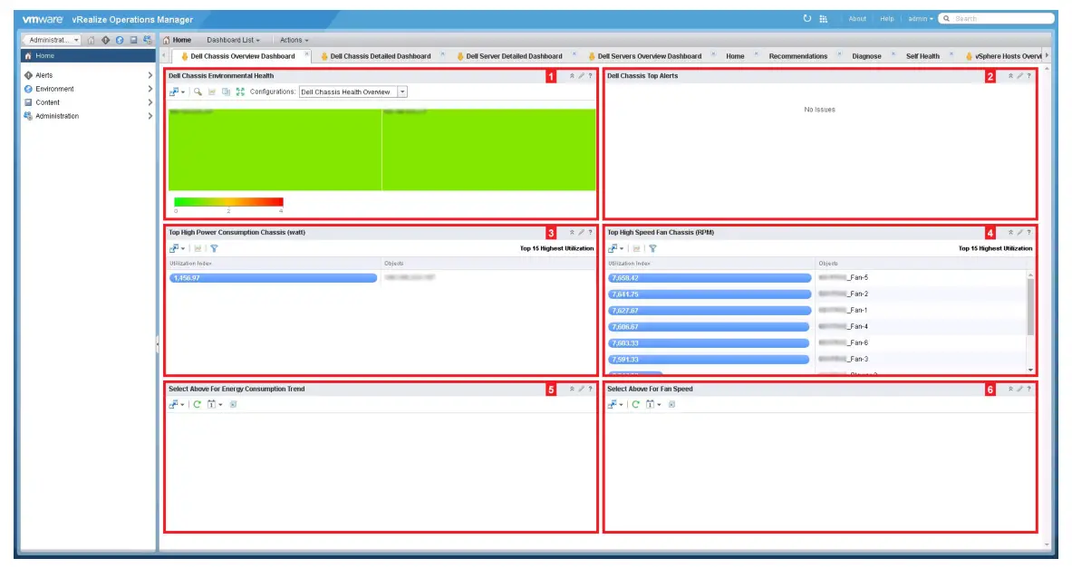The image size is (1072, 568).
Task: Toggle the pin icon on Dell Chassis Environmental Health widget
Action: point(572,76)
